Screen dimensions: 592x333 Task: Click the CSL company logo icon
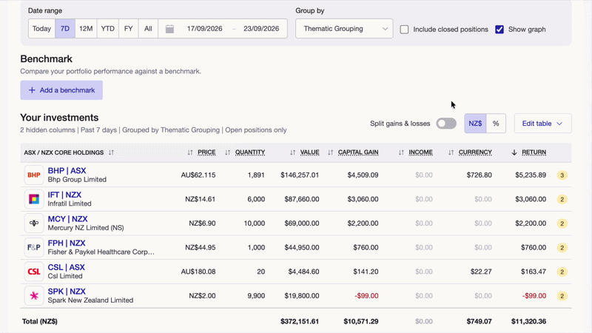click(34, 272)
